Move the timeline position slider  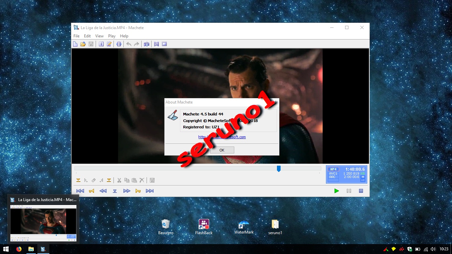[279, 169]
